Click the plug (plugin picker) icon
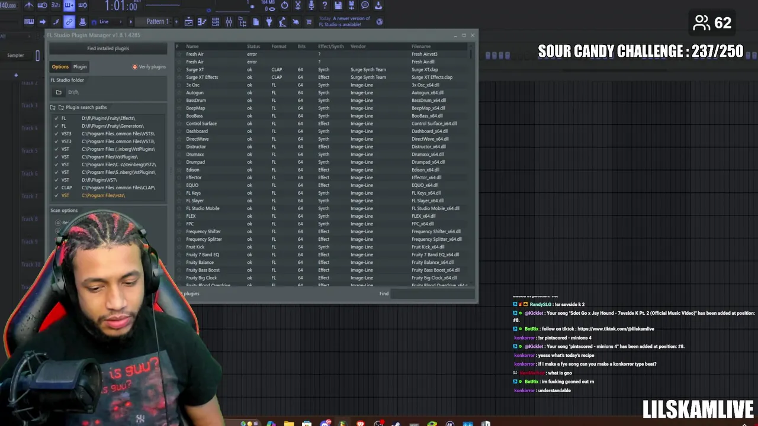 (269, 22)
